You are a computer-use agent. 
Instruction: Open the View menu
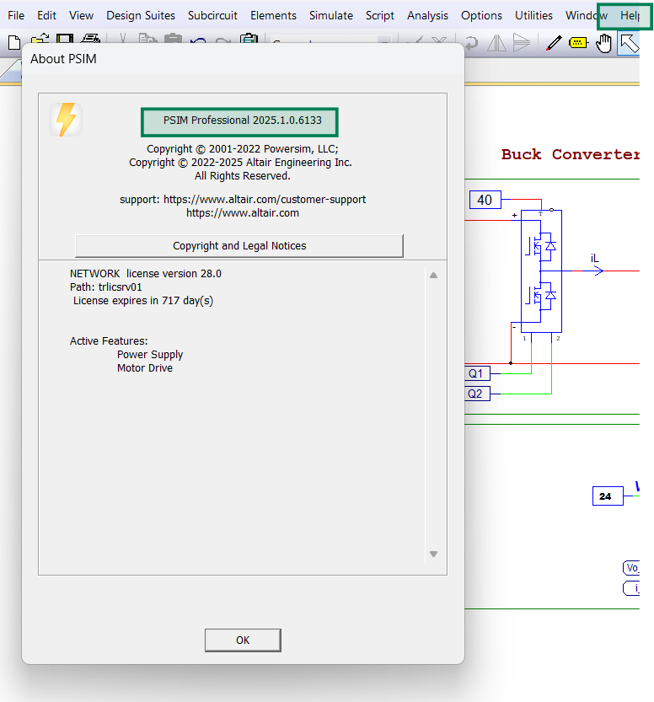pyautogui.click(x=81, y=16)
